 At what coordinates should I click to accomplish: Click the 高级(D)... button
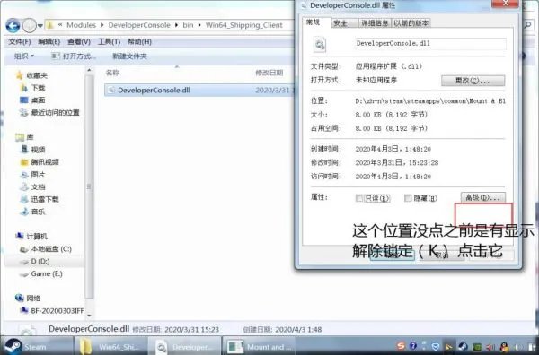tap(483, 197)
